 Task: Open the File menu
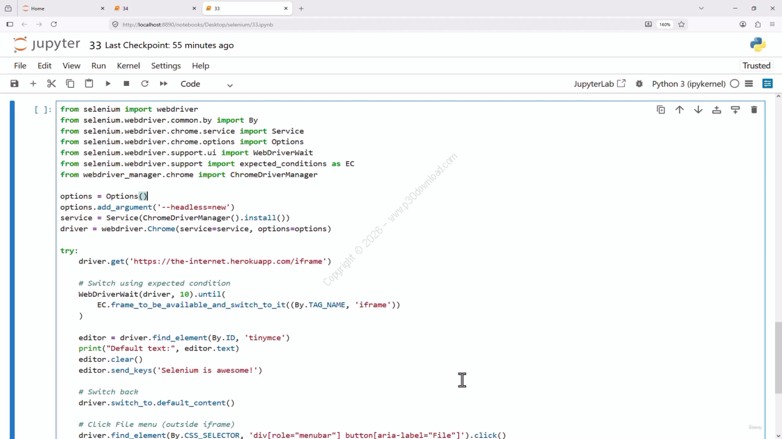[20, 65]
